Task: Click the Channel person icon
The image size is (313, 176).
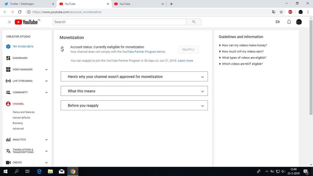Action: tap(8, 104)
